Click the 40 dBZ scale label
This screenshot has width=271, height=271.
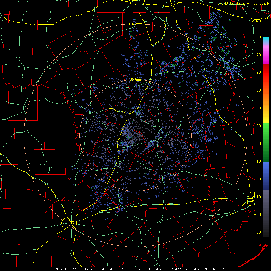pyautogui.click(x=259, y=108)
